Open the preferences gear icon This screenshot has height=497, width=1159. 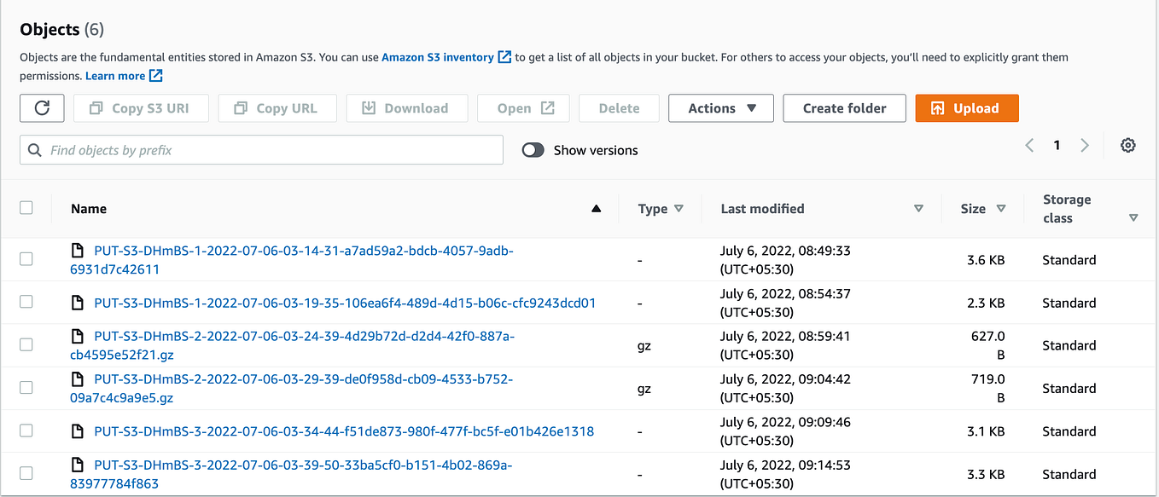(1128, 145)
